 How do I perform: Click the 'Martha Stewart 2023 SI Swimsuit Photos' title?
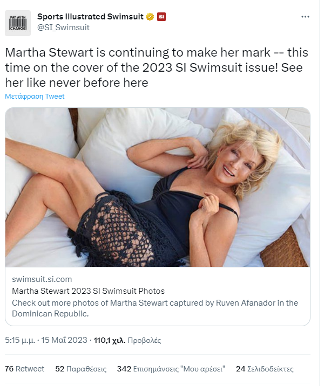pyautogui.click(x=88, y=291)
